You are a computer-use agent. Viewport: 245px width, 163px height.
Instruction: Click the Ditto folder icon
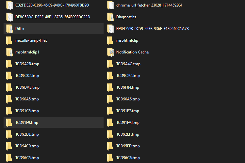tap(9, 29)
